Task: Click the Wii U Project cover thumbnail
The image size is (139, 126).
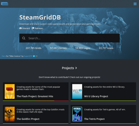Action: (x=77, y=91)
